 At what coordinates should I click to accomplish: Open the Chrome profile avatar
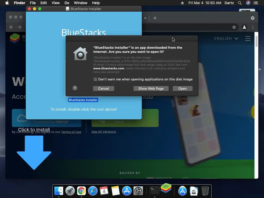coord(244,27)
